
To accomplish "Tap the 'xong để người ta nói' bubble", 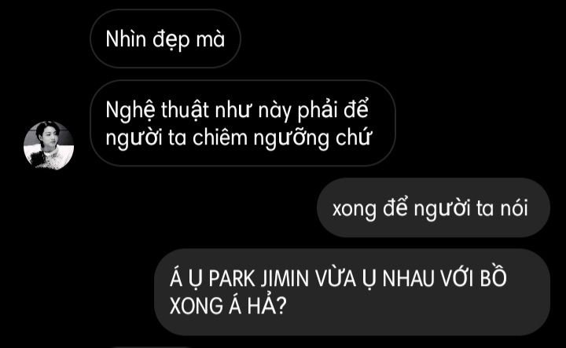I will [x=433, y=207].
